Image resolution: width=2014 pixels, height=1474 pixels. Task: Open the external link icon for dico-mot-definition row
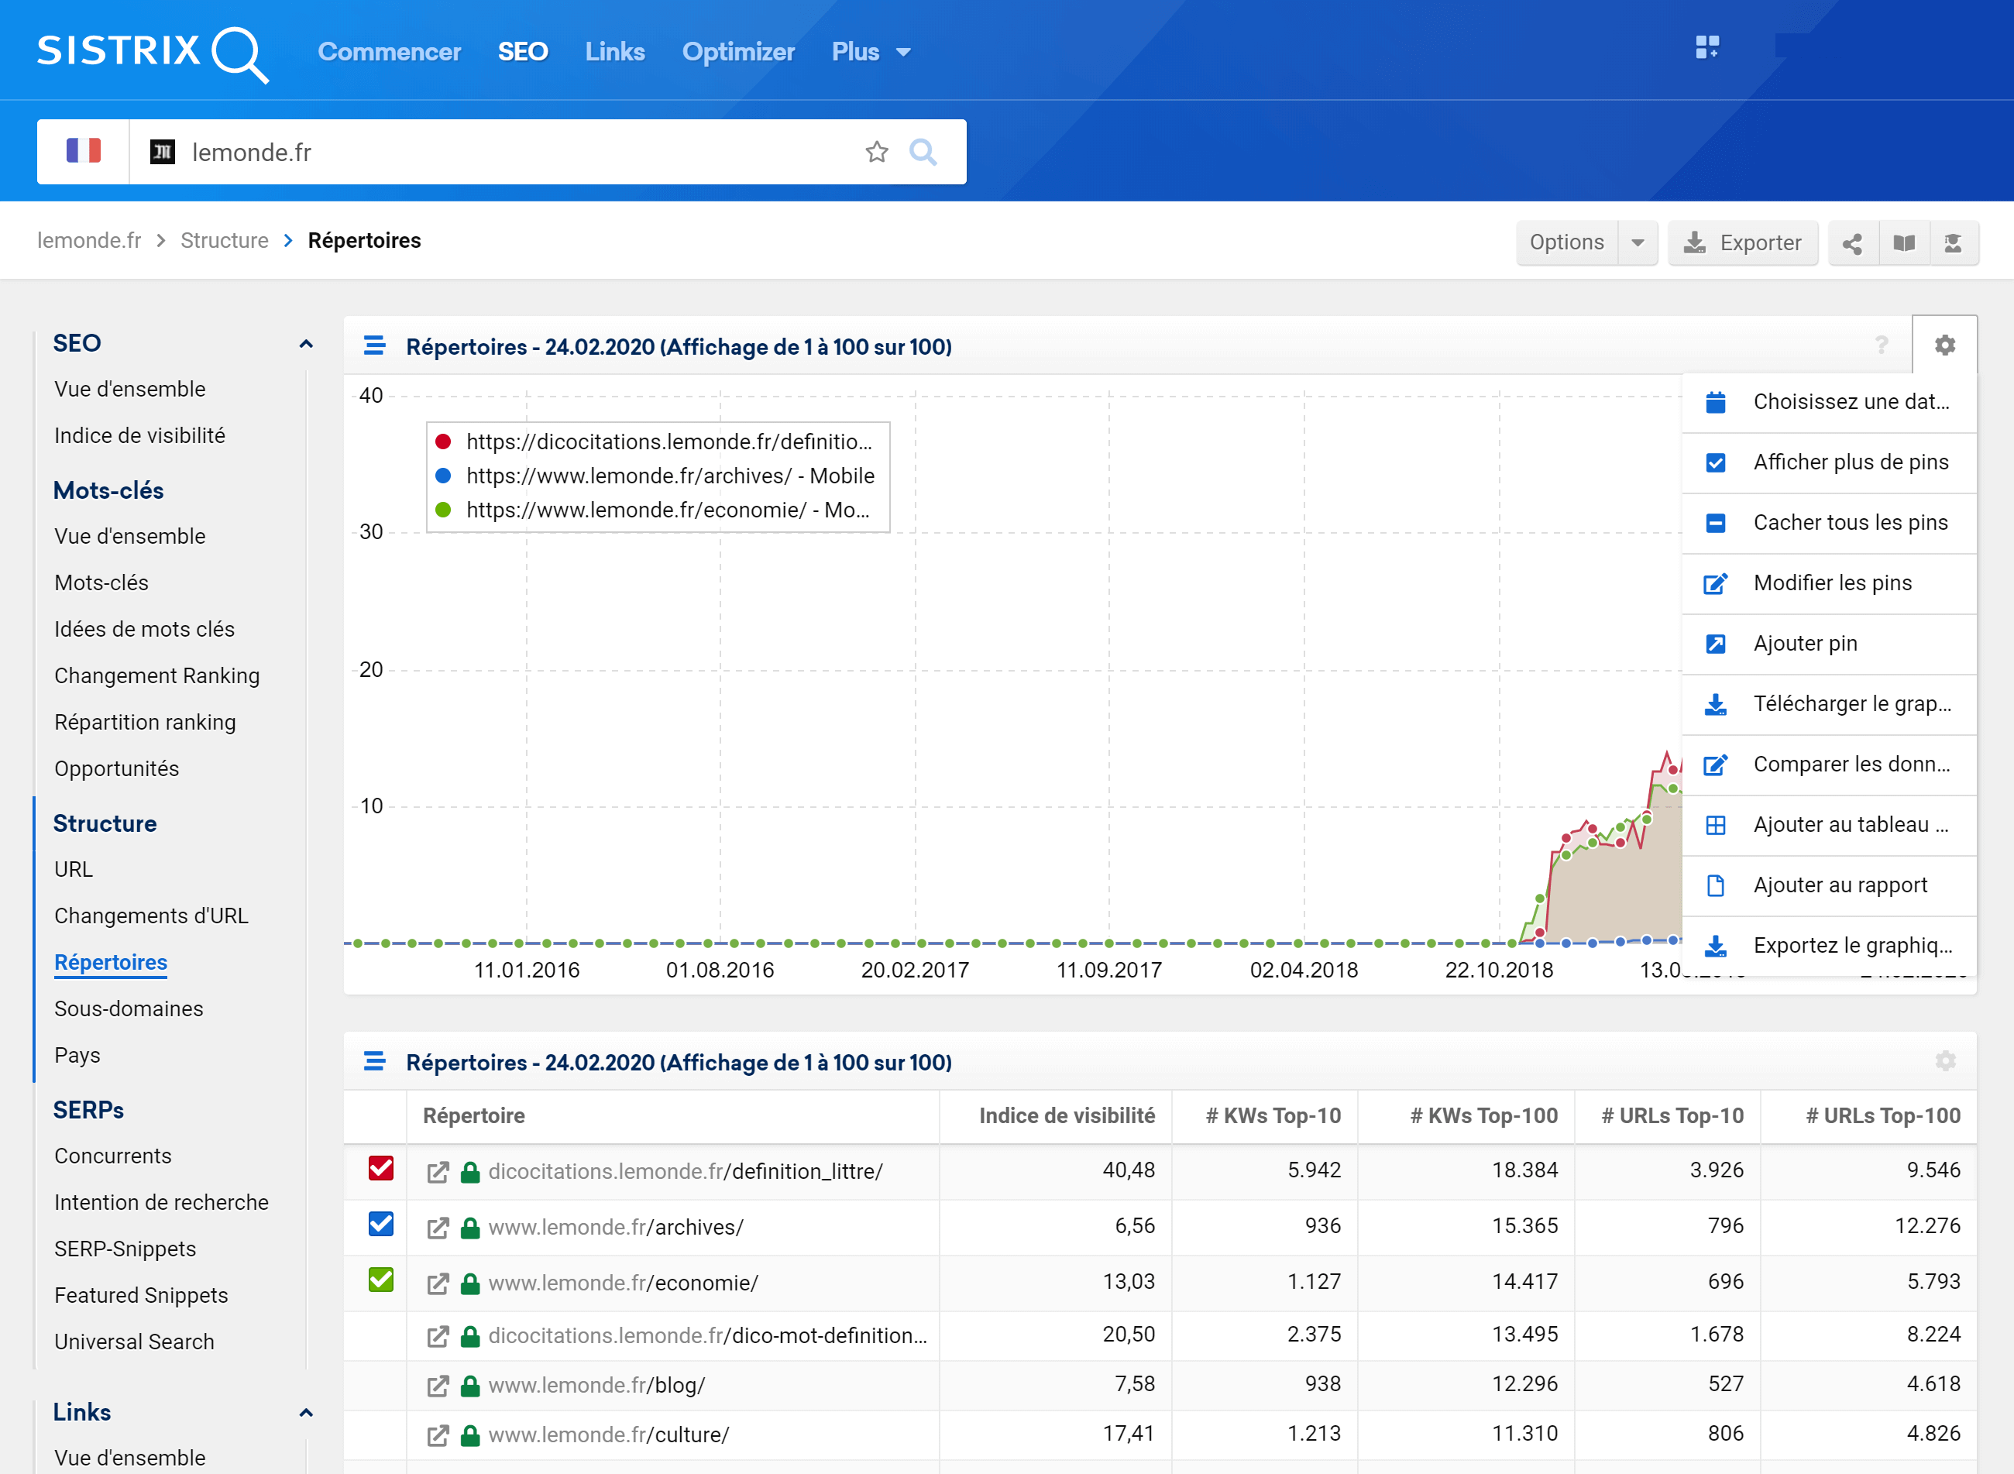pyautogui.click(x=437, y=1335)
